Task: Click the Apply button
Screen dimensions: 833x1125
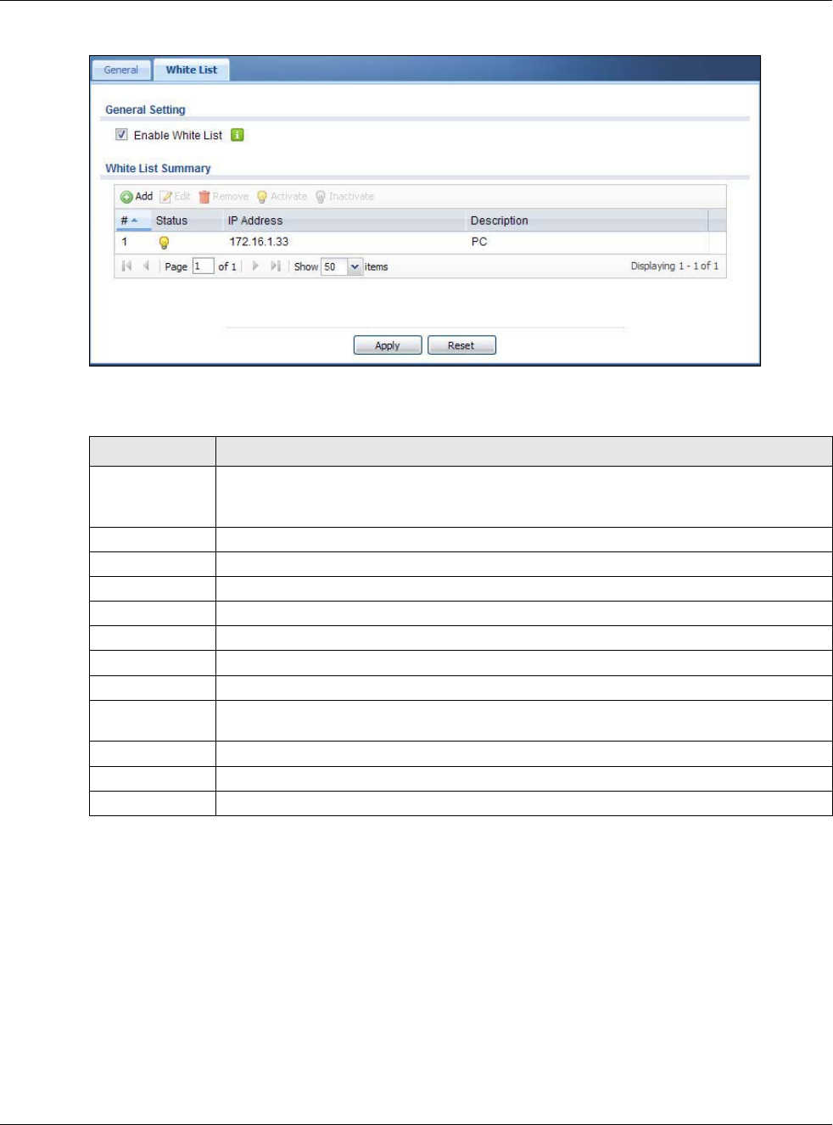Action: pyautogui.click(x=388, y=345)
